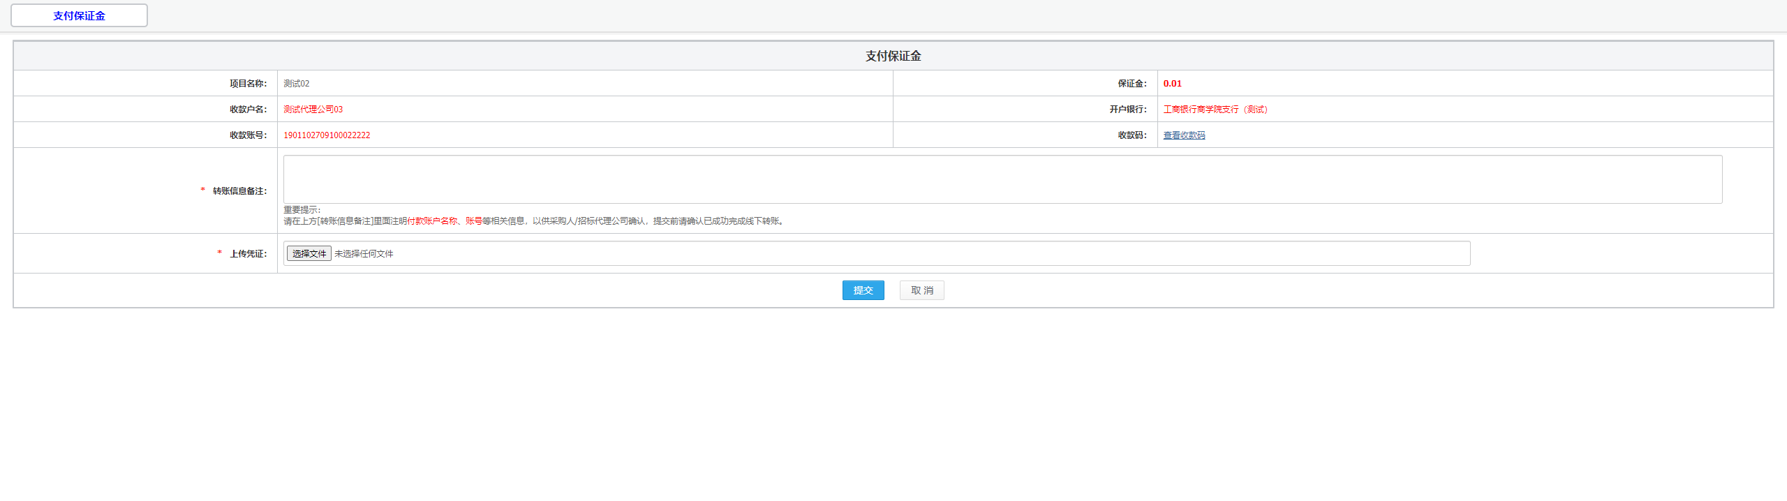This screenshot has width=1787, height=501.
Task: Open the 查看收款码 link
Action: (x=1184, y=135)
